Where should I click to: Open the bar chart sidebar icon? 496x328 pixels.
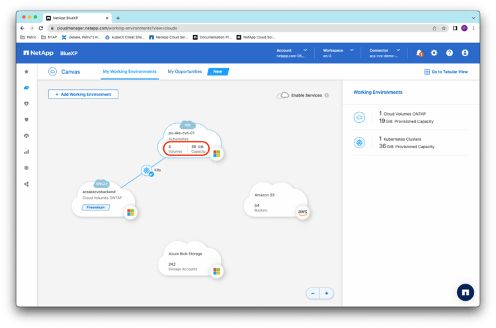point(26,151)
